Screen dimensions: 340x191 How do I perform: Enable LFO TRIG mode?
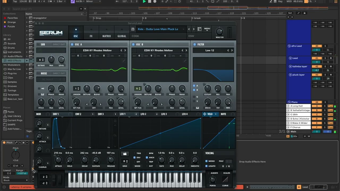click(135, 153)
